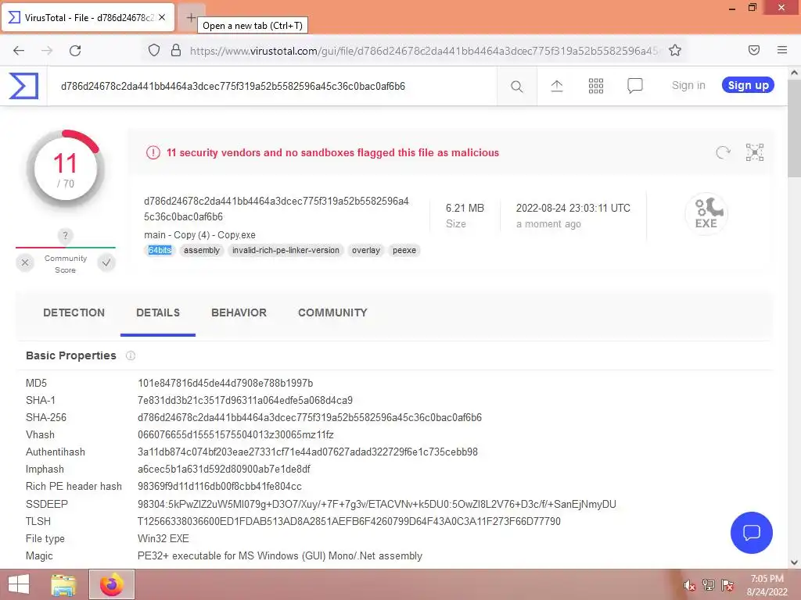
Task: Click the scrollbar up arrow
Action: [x=794, y=73]
